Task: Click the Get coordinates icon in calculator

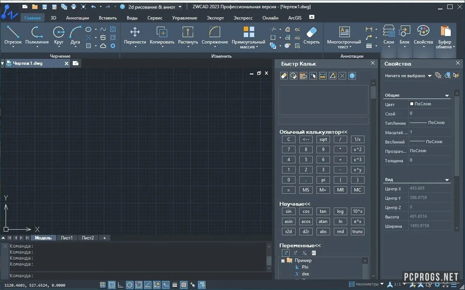Action: 313,76
